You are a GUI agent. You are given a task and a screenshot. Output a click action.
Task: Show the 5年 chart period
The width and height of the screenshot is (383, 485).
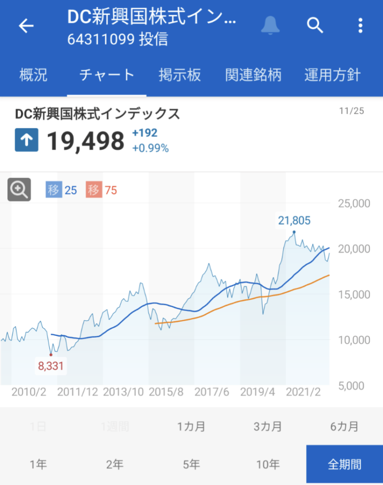pyautogui.click(x=191, y=465)
